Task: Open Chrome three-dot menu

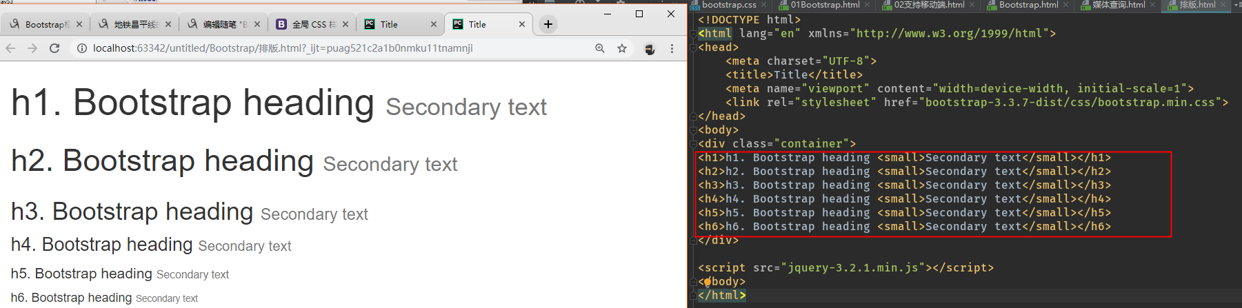Action: 672,48
